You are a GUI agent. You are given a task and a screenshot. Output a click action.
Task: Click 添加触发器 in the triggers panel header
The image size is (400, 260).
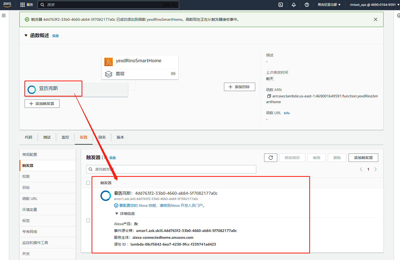click(363, 158)
